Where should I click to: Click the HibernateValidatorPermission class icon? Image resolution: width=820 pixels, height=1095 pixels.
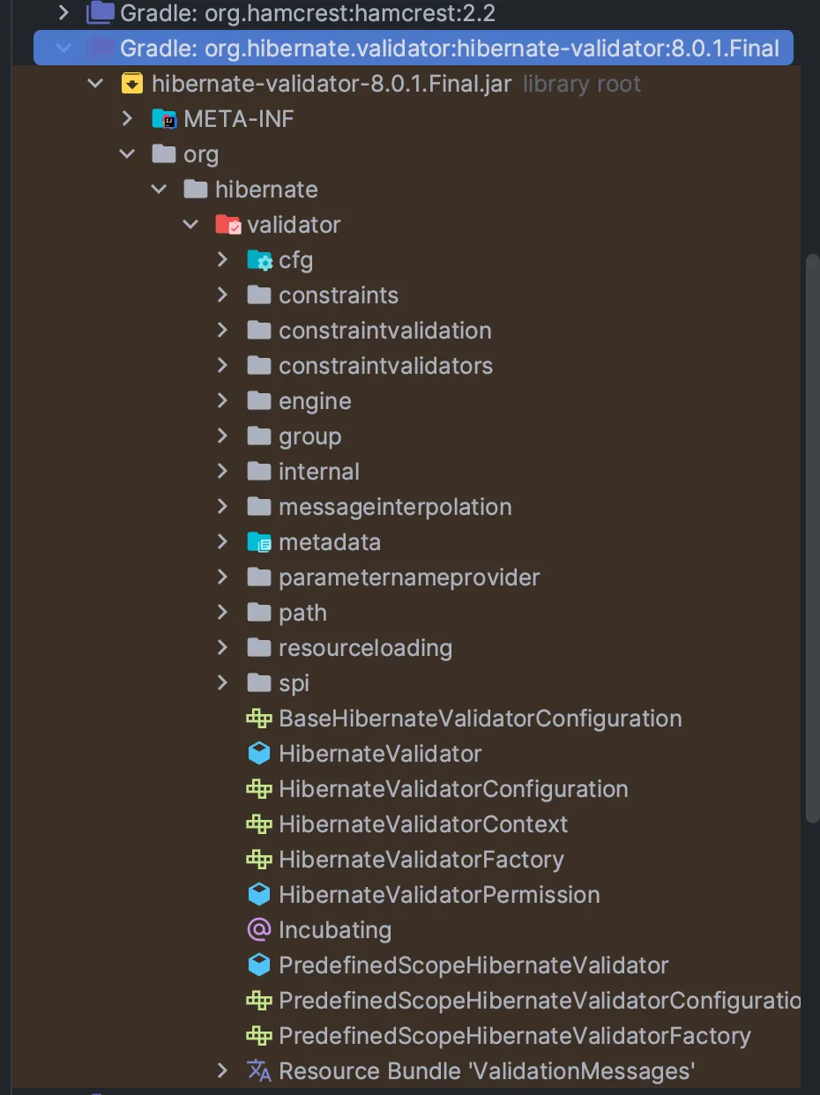click(x=258, y=895)
